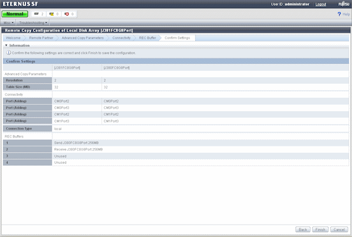Go to the Remote Partner wizard step

click(x=41, y=38)
